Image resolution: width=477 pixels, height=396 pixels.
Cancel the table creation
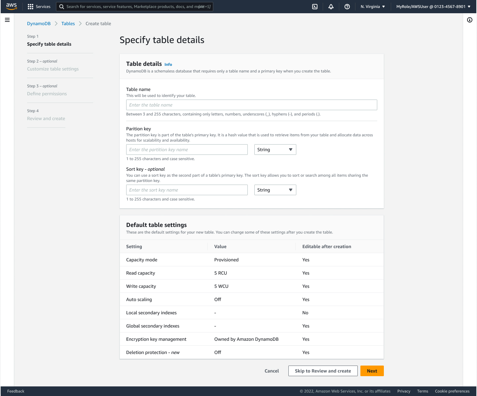[272, 371]
